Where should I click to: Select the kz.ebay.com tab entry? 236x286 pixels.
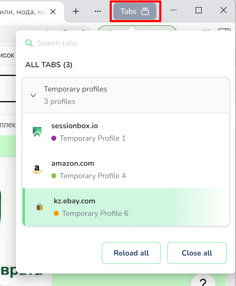[x=126, y=207]
